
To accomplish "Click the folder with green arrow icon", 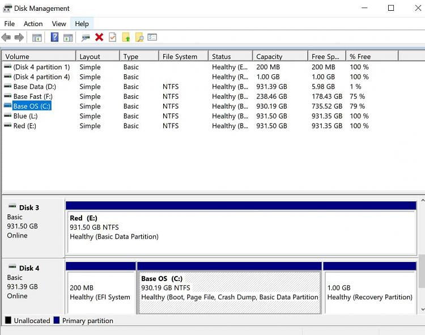I will 126,37.
